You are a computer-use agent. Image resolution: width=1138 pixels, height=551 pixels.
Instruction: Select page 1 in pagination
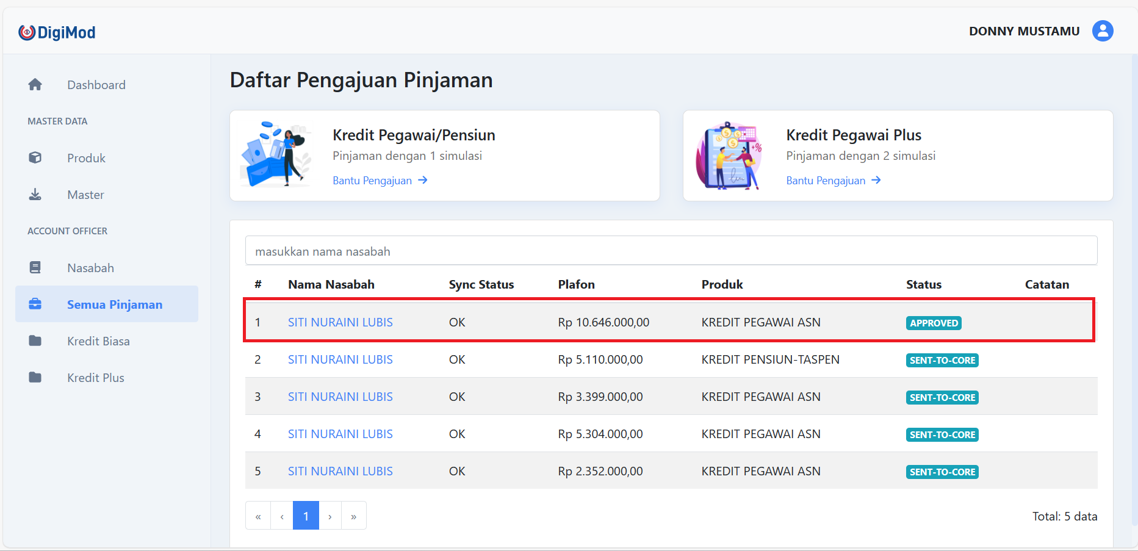[x=306, y=516]
